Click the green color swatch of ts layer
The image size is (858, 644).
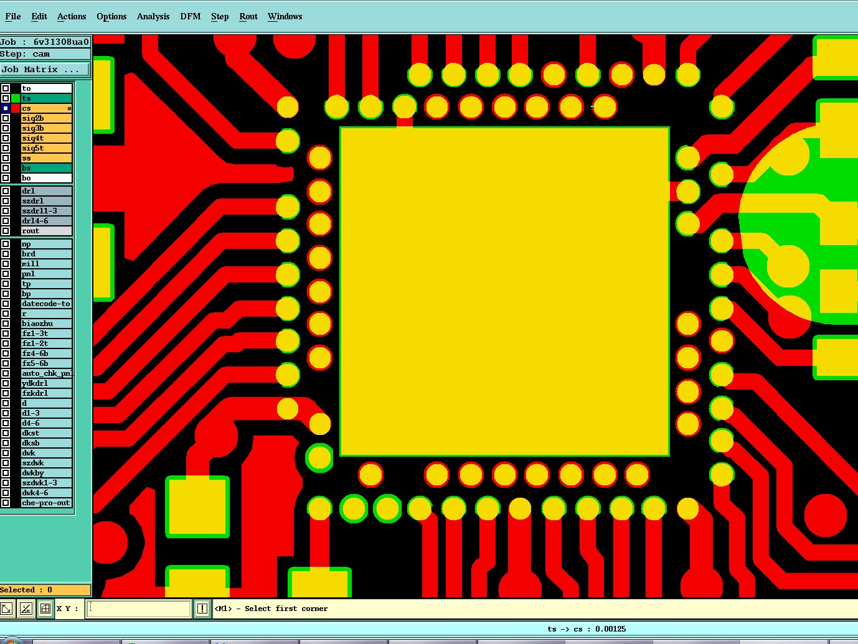tap(16, 98)
